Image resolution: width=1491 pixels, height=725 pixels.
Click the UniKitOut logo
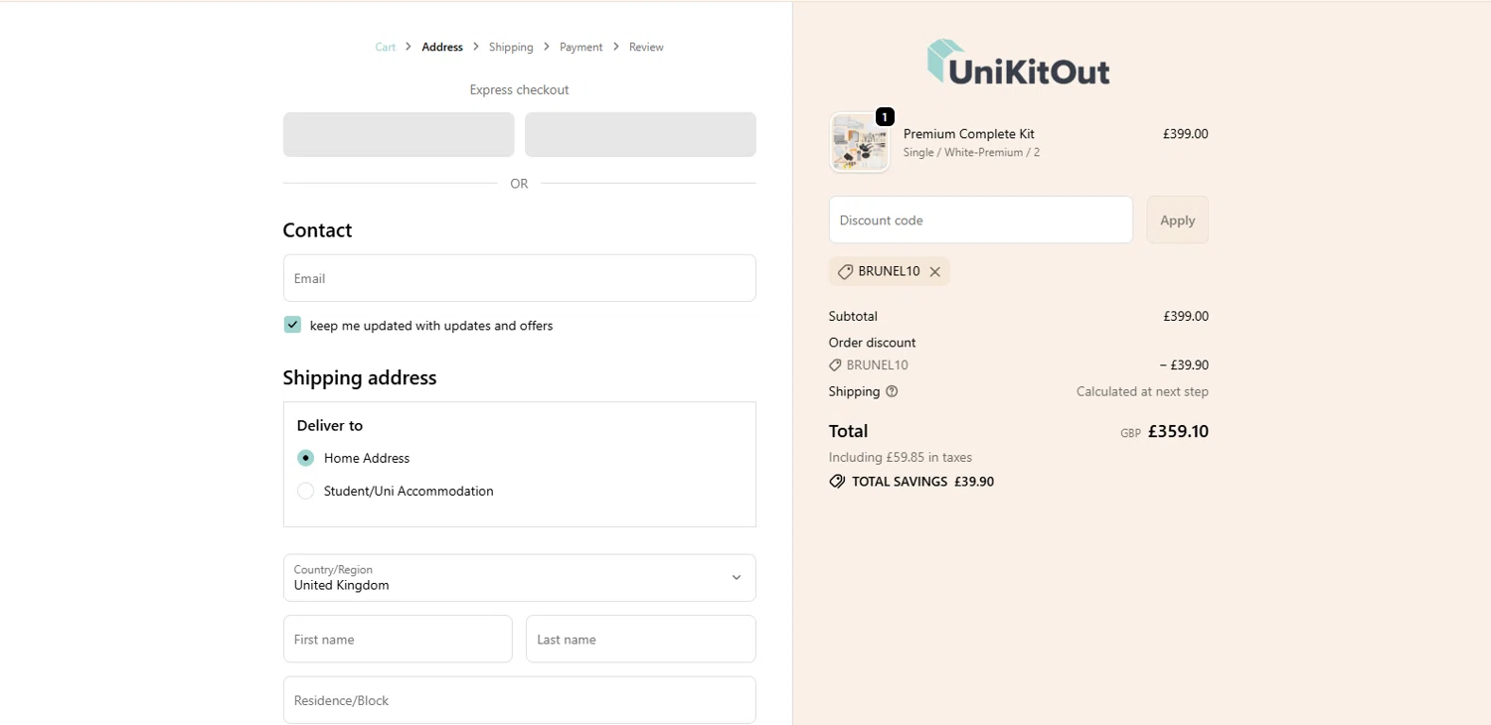point(1018,63)
